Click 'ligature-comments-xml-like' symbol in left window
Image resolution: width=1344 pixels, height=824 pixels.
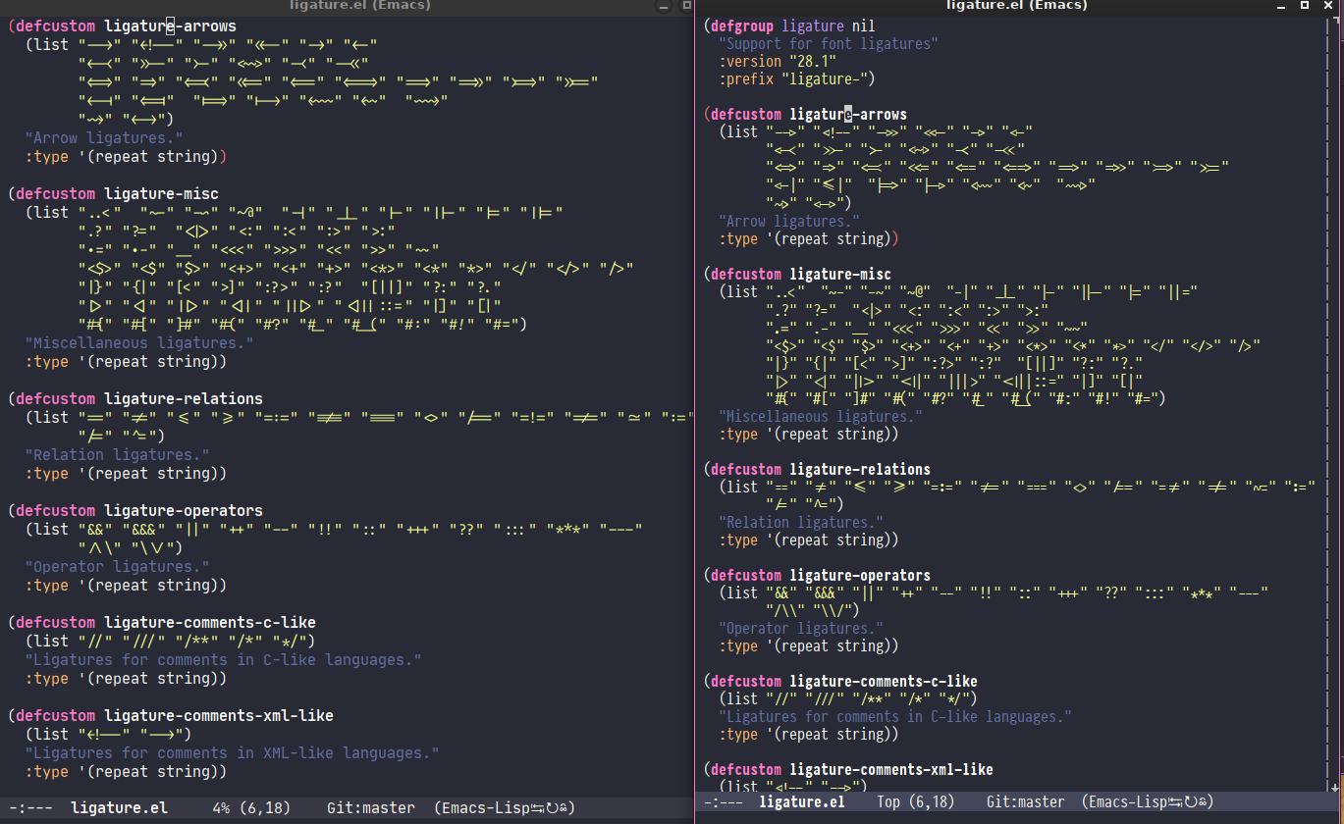tap(219, 715)
